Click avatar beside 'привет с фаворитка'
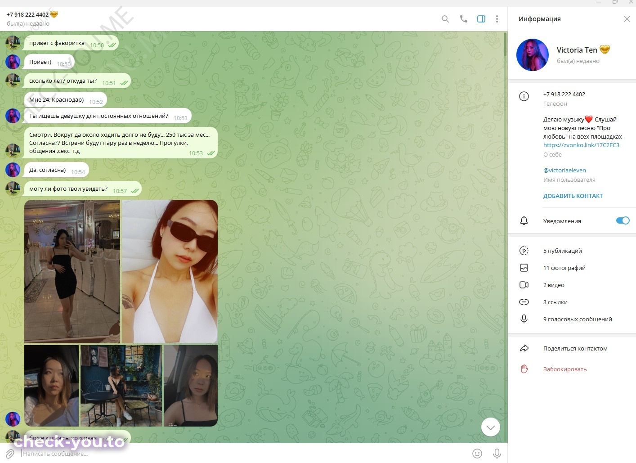Screen dimensions: 636x463 click(13, 43)
